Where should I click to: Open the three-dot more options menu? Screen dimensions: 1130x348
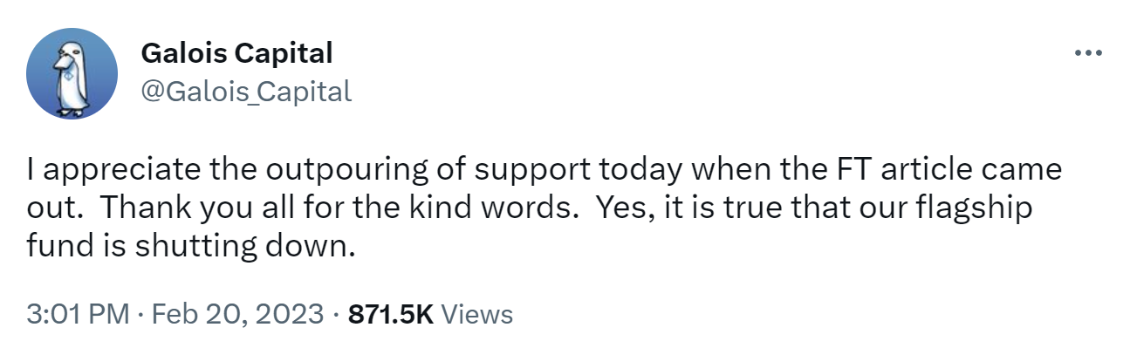click(1088, 53)
